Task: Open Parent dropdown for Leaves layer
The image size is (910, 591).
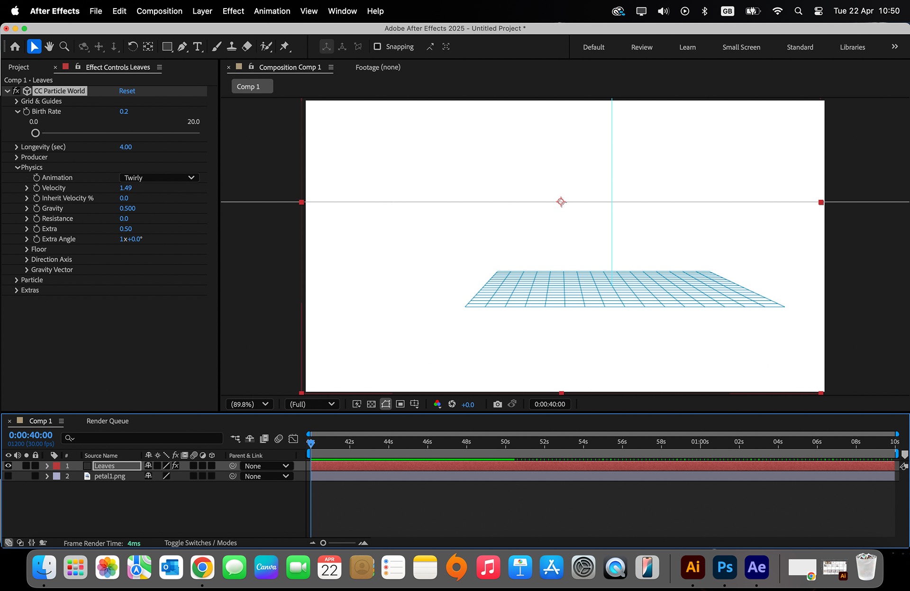Action: pos(266,466)
